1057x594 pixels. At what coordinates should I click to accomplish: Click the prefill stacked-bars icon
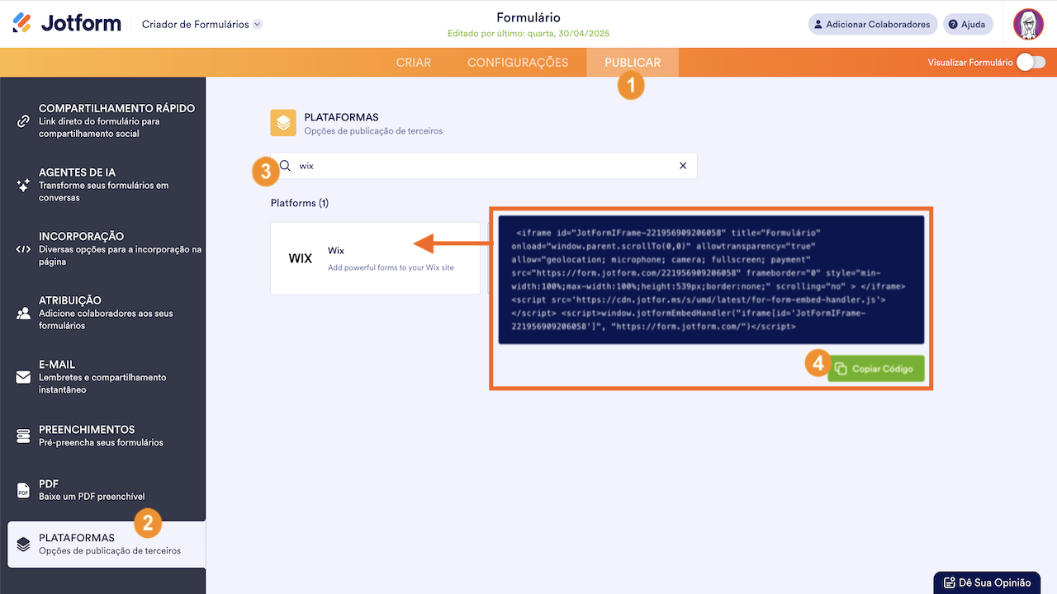click(x=23, y=436)
